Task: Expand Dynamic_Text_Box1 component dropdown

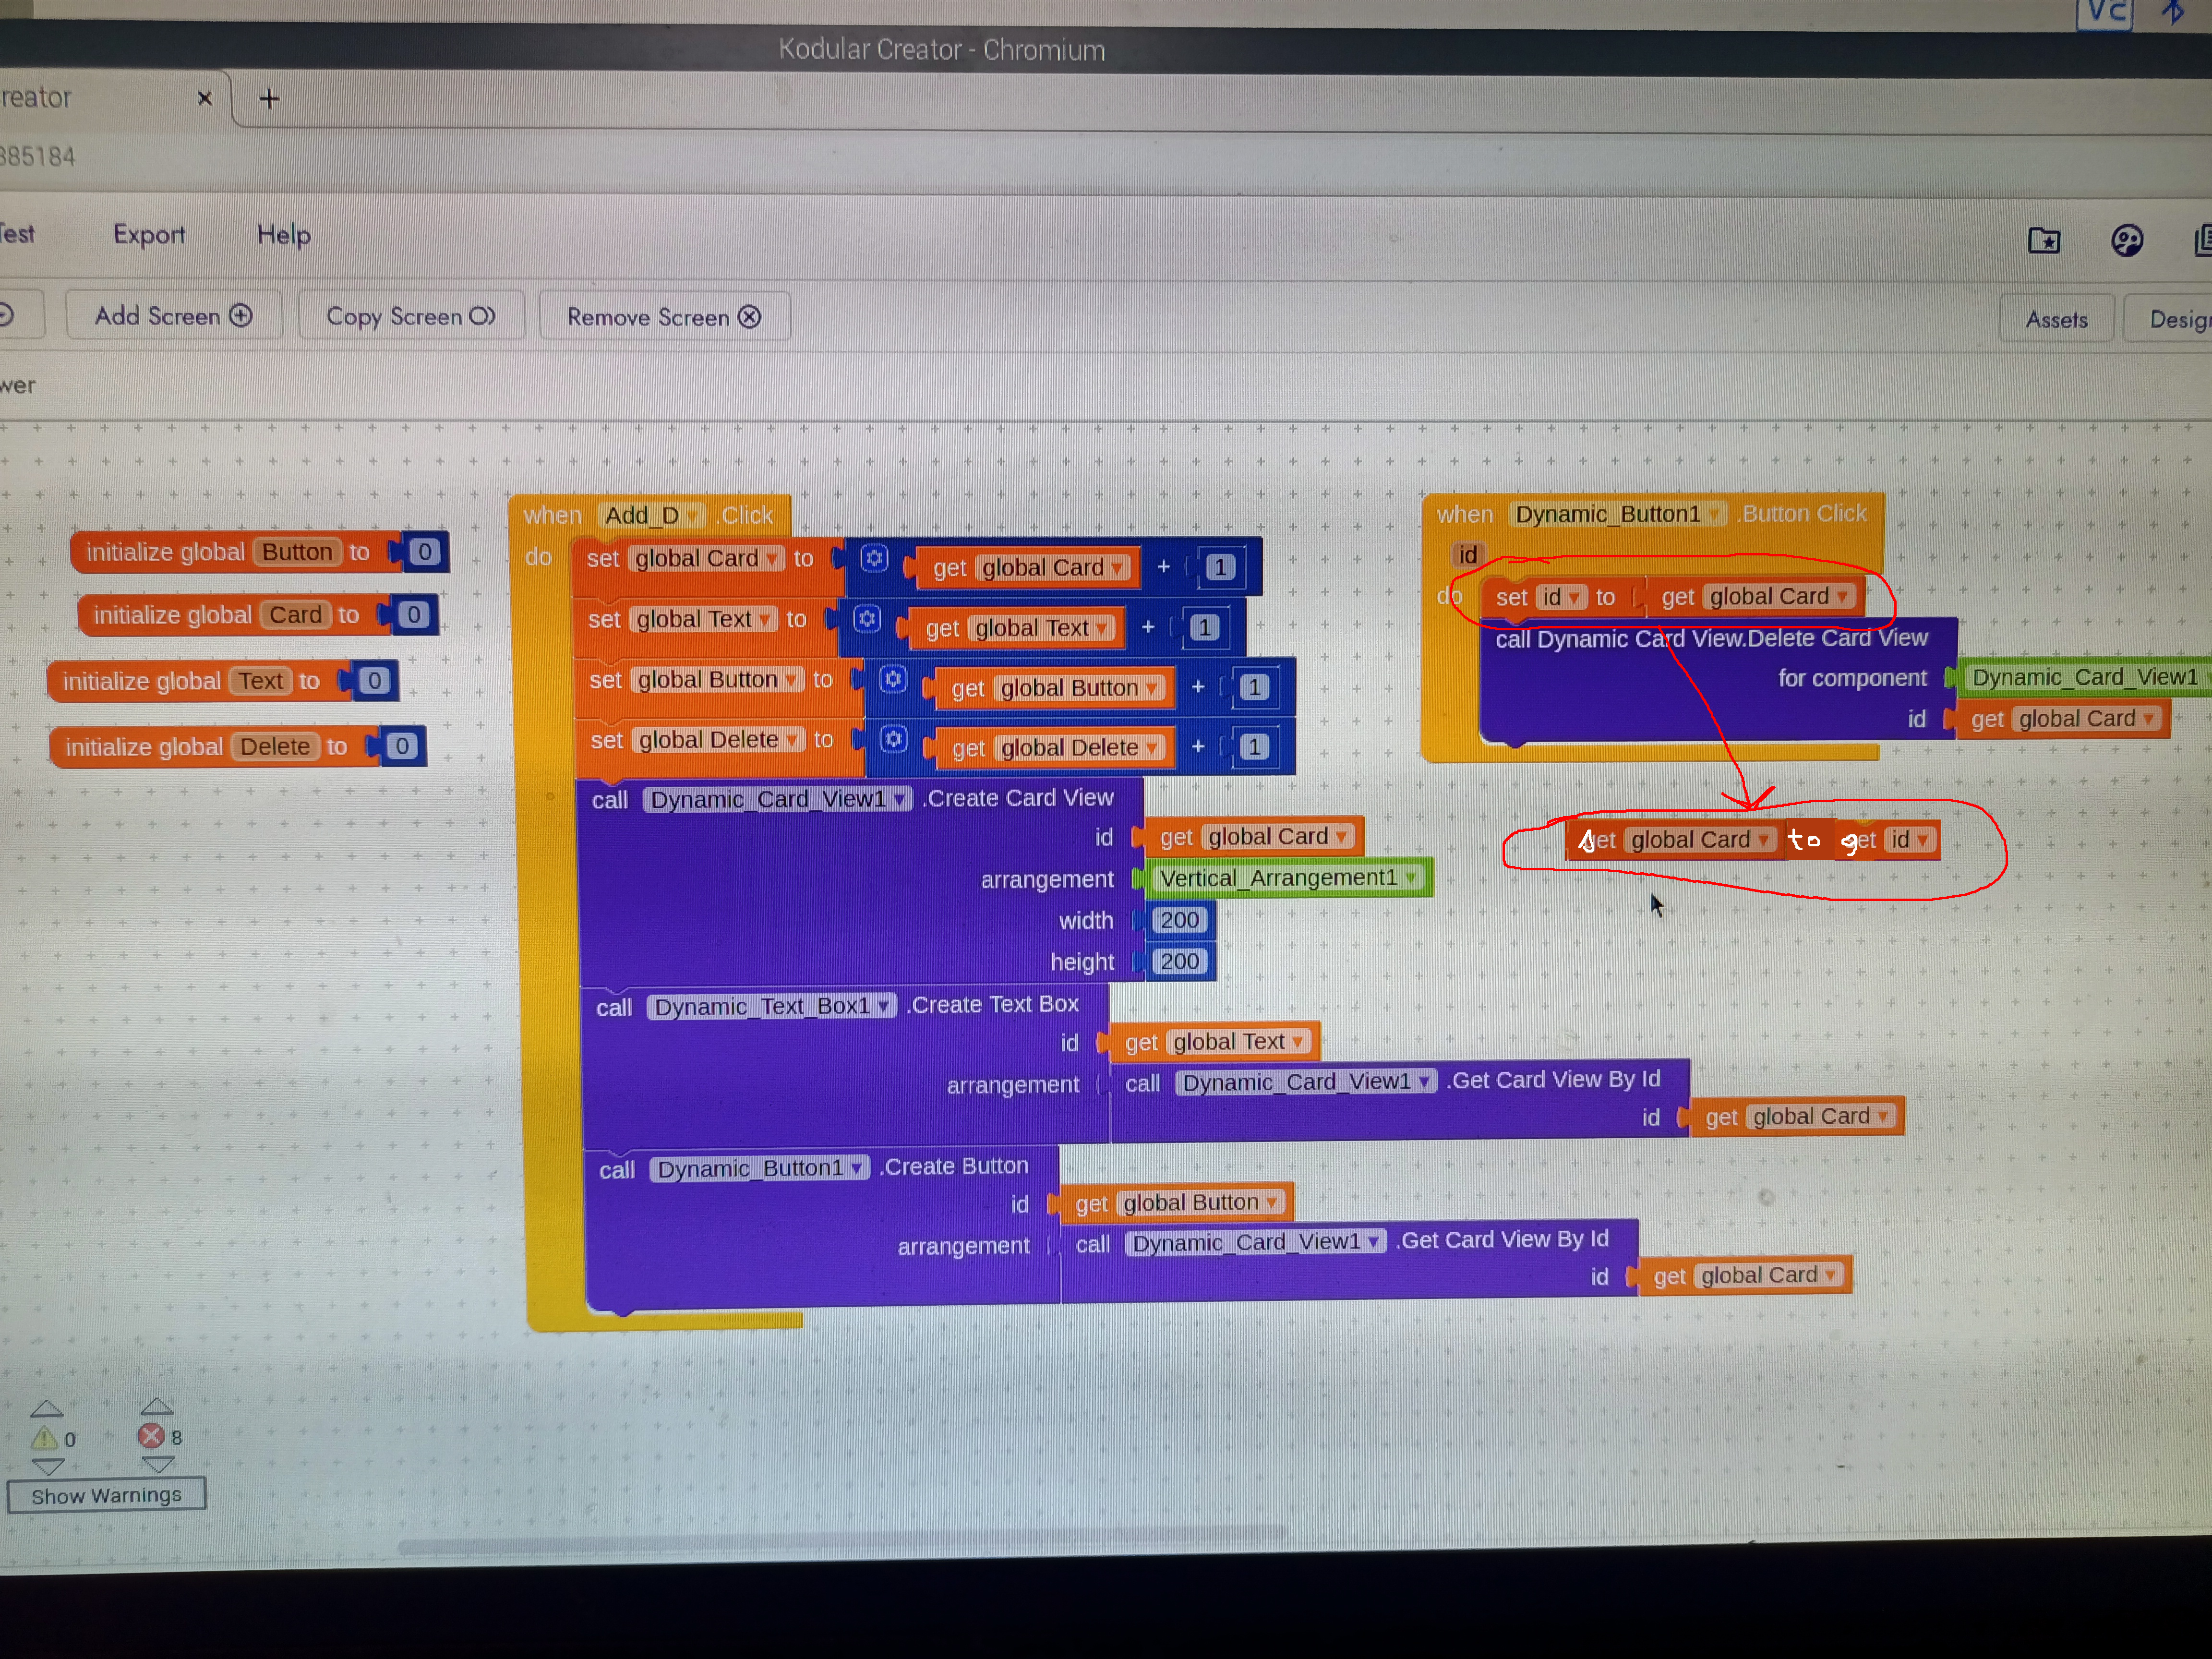Action: (884, 1006)
